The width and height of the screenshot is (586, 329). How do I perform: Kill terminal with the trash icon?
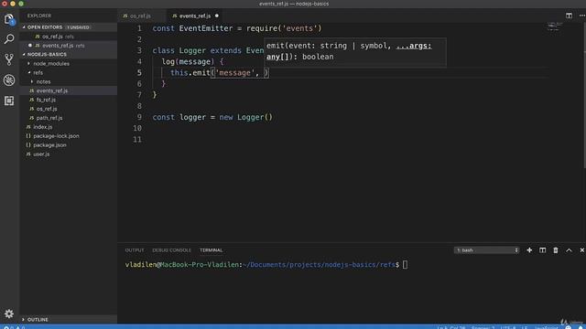[556, 249]
